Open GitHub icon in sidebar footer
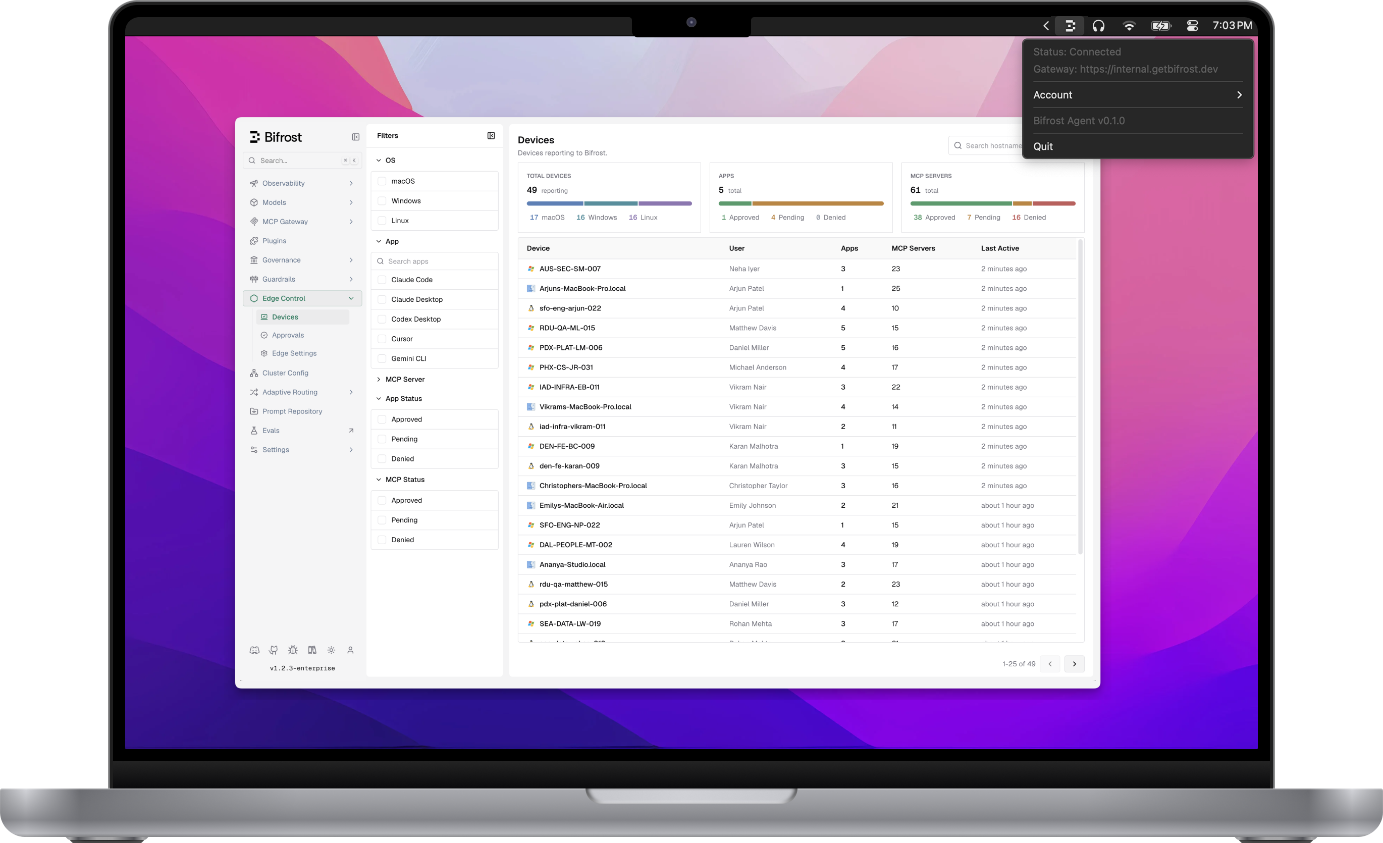This screenshot has height=843, width=1383. (274, 650)
